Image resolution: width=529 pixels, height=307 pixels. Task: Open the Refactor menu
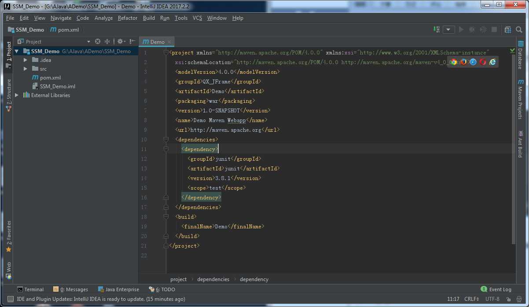coord(128,18)
